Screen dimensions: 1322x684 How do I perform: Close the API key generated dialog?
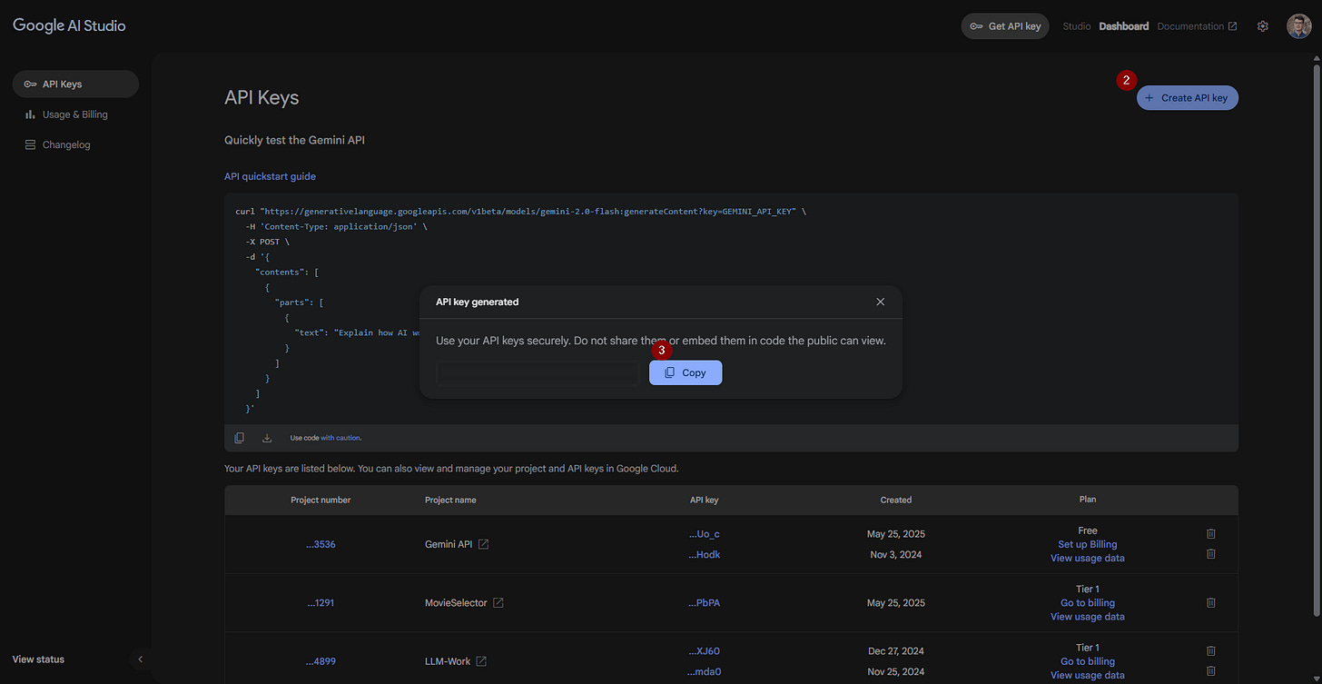(x=880, y=302)
